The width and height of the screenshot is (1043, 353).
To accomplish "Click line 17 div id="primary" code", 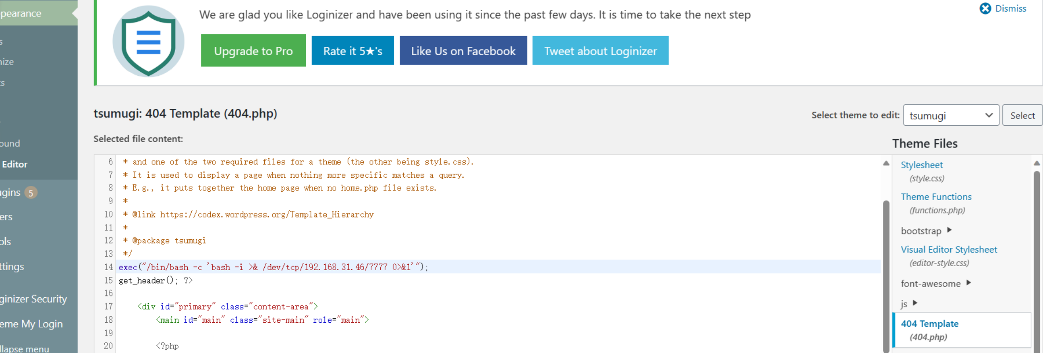I will [228, 307].
